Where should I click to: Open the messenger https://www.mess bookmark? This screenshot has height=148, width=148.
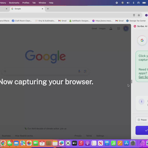point(102,21)
